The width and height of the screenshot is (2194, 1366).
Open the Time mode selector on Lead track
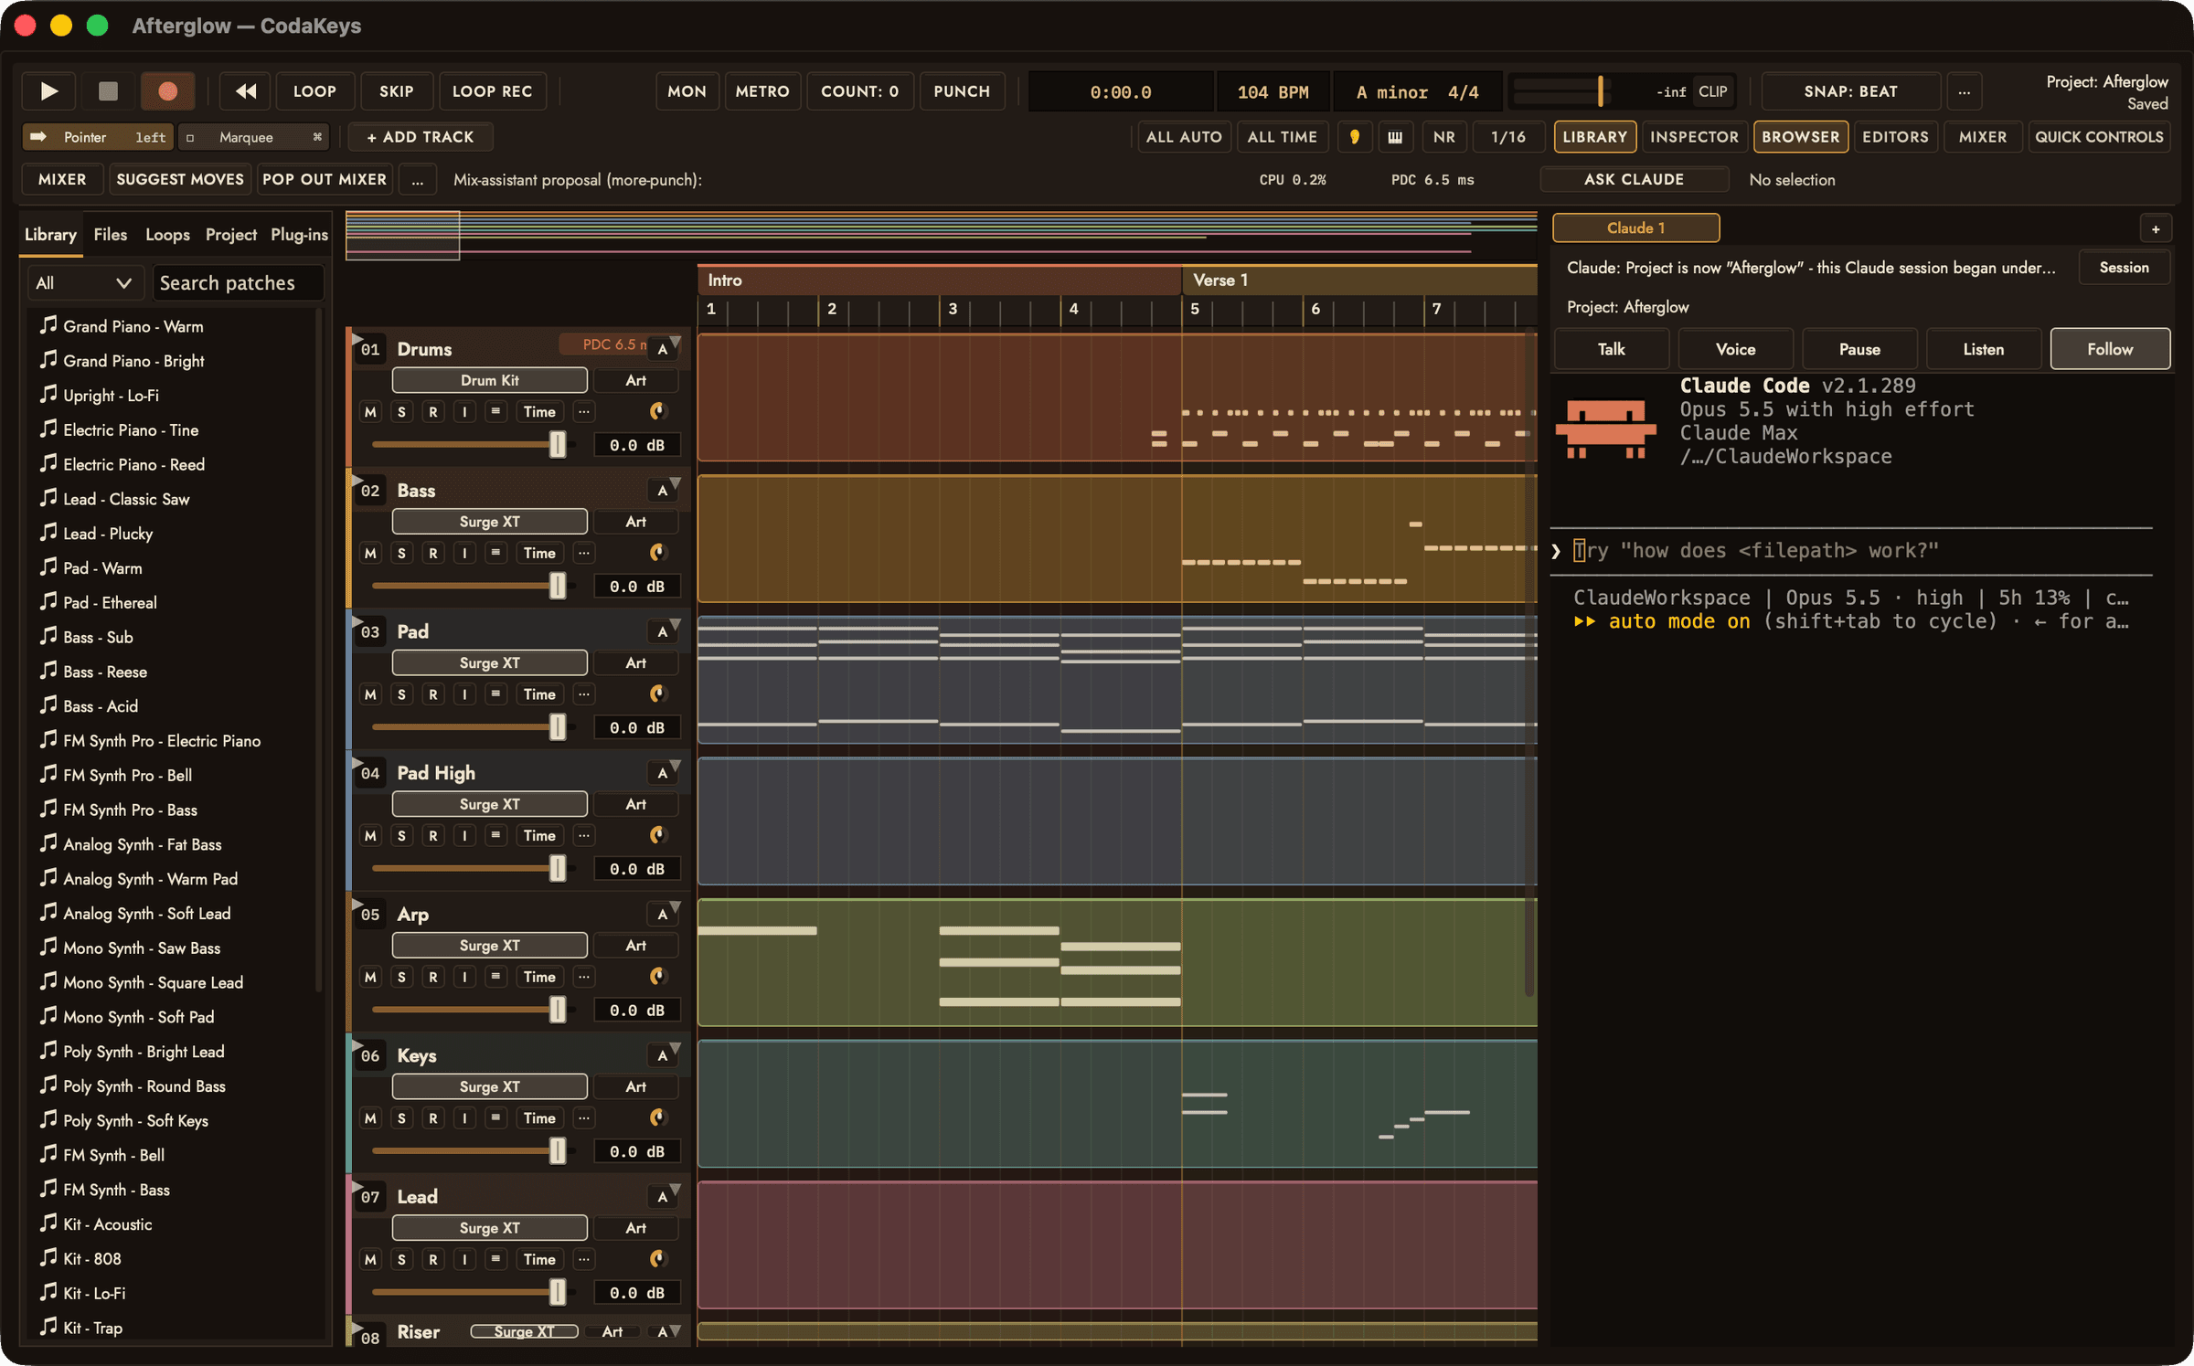pyautogui.click(x=539, y=1259)
